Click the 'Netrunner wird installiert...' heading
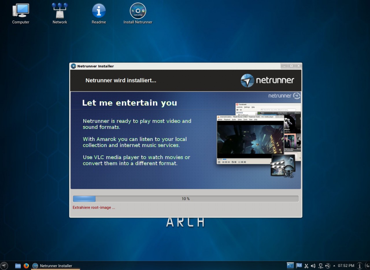Screen dimensions: 370x270 coord(121,80)
